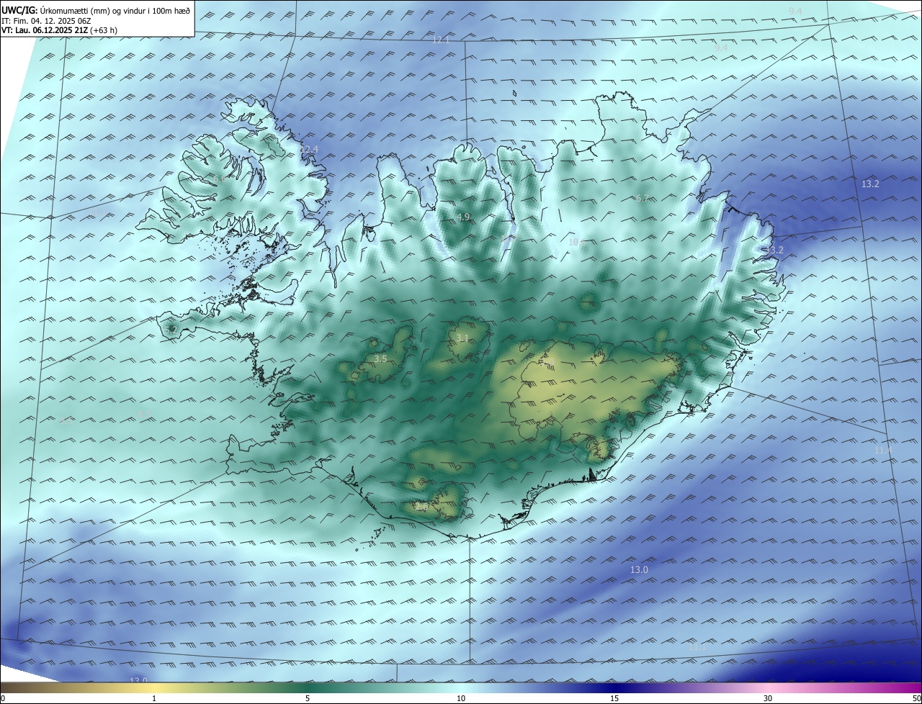
Task: Click the 12.4 value label on the map
Action: 309,149
